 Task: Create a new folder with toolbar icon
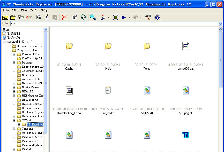pyautogui.click(x=13, y=18)
